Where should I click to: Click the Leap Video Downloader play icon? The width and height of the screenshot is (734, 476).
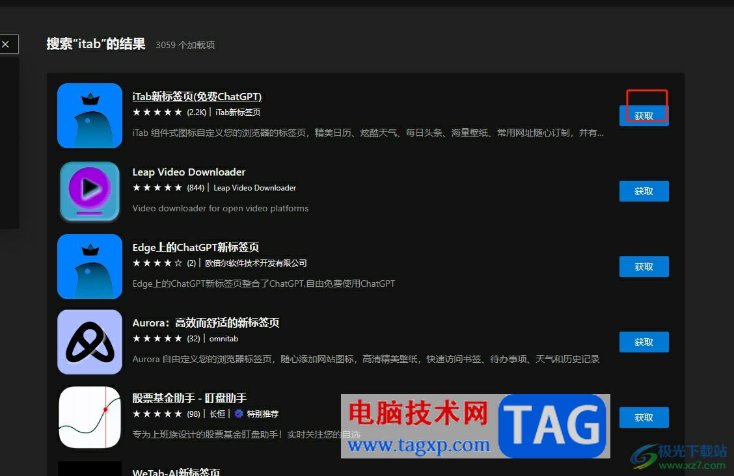pos(90,191)
